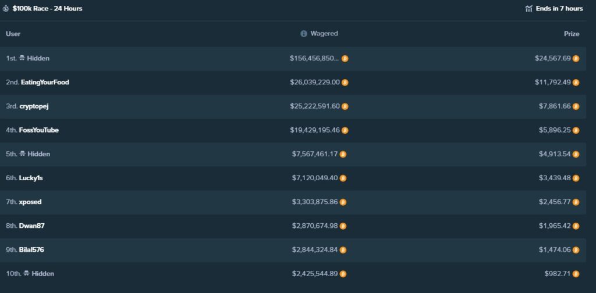Viewport: 596px width, 293px height.
Task: Click the Bilal576 username
Action: click(x=31, y=250)
